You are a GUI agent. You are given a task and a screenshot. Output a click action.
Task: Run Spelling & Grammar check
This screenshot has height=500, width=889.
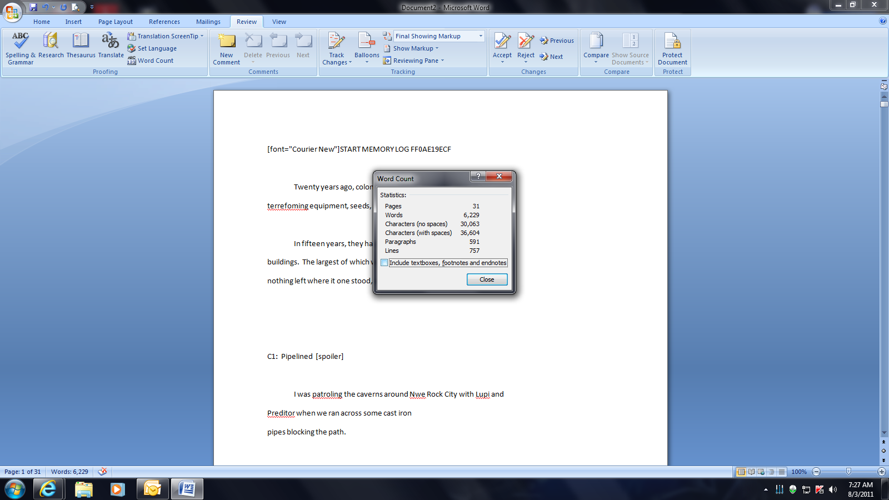tap(21, 49)
